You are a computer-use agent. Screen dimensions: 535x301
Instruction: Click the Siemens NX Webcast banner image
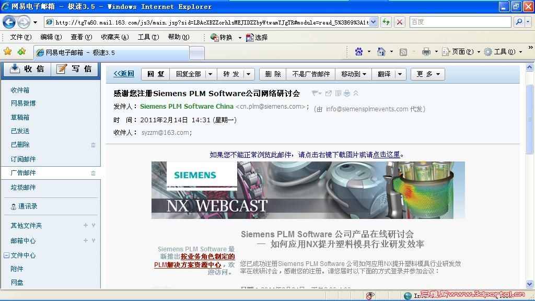308,190
